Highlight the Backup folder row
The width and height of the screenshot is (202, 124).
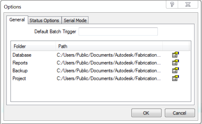[20, 71]
